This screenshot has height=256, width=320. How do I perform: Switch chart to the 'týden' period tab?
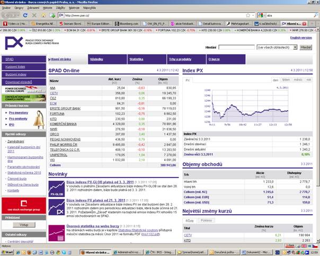286,80
